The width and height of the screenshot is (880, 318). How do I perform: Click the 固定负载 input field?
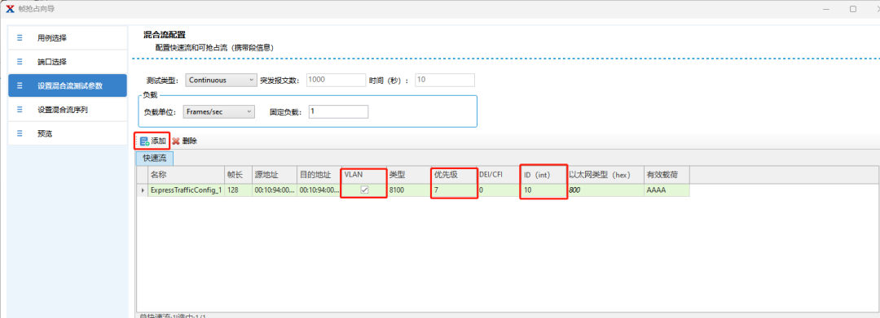(338, 111)
